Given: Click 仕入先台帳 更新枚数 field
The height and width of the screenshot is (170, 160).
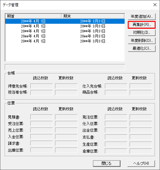Looking at the screenshot, I should [x=141, y=86].
